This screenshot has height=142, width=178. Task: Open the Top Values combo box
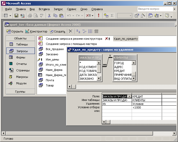[125, 16]
